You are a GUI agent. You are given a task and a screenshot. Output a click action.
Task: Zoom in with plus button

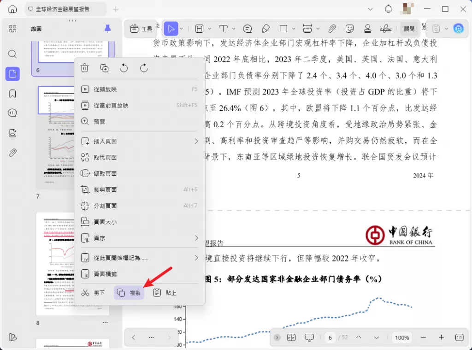click(441, 338)
